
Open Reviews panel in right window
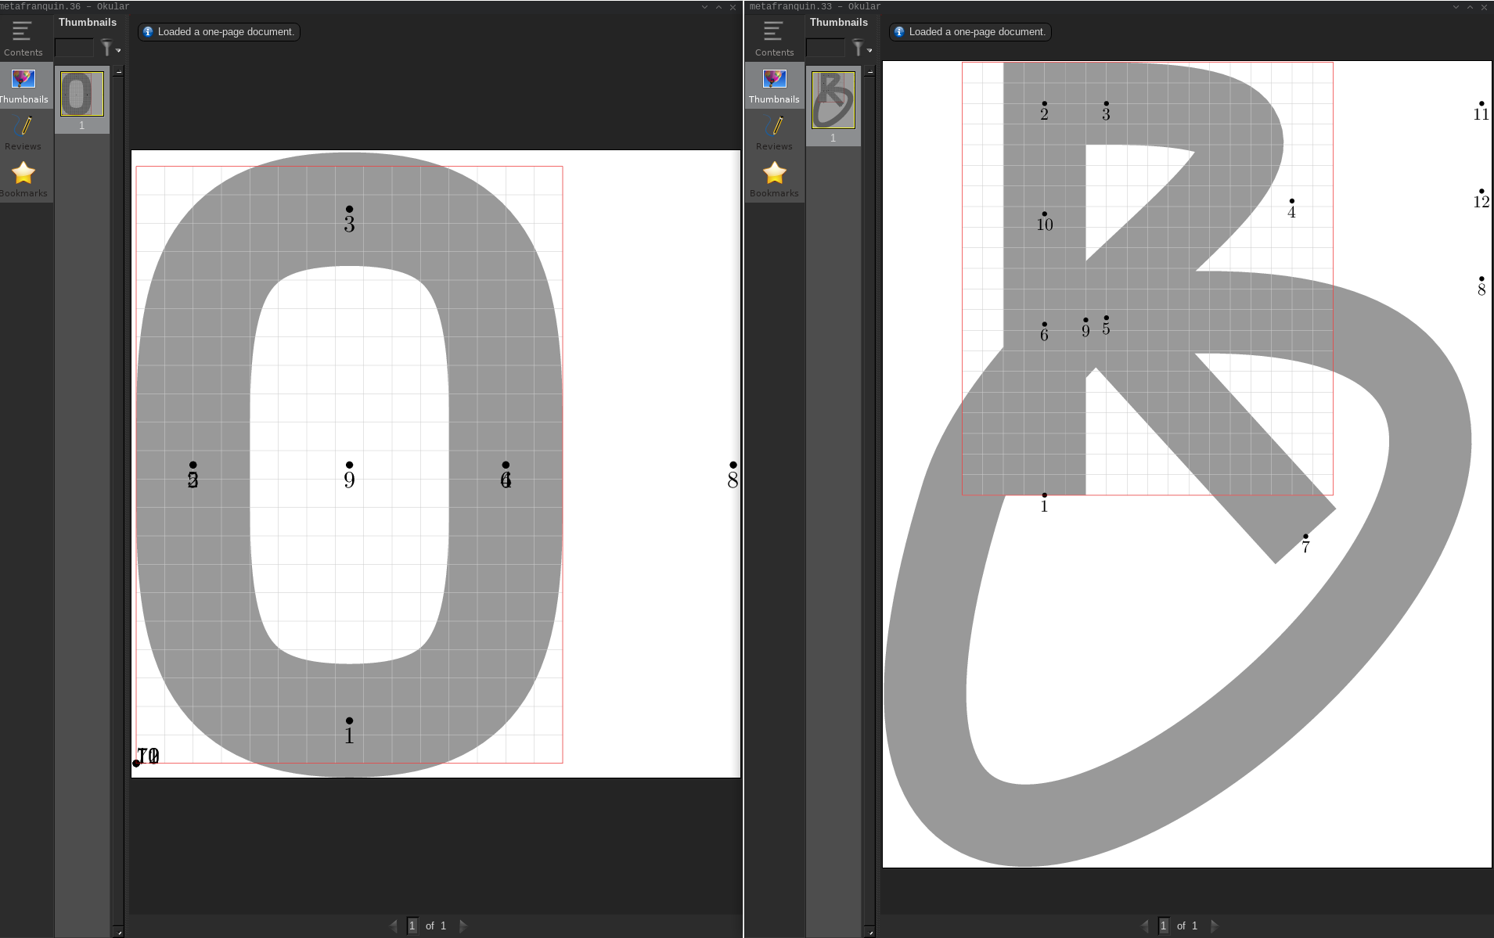click(774, 132)
